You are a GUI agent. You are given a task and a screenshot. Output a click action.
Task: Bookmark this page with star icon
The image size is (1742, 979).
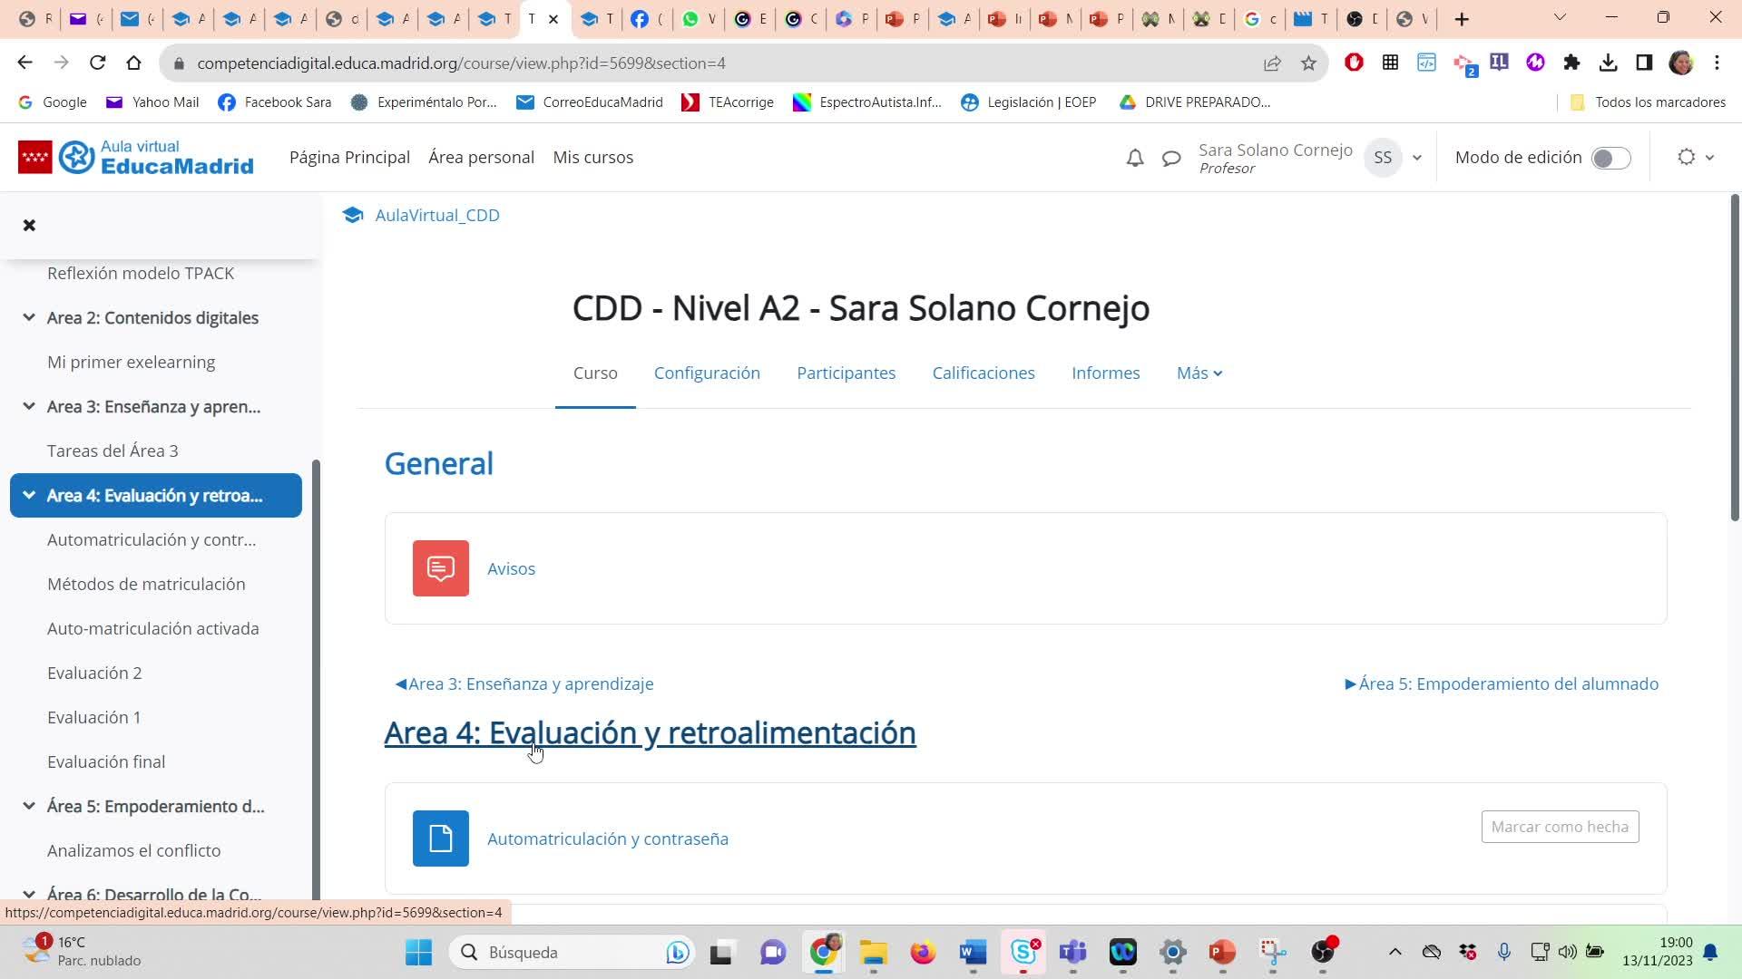tap(1308, 63)
